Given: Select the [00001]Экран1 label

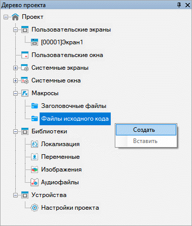Looking at the screenshot, I should point(62,42).
